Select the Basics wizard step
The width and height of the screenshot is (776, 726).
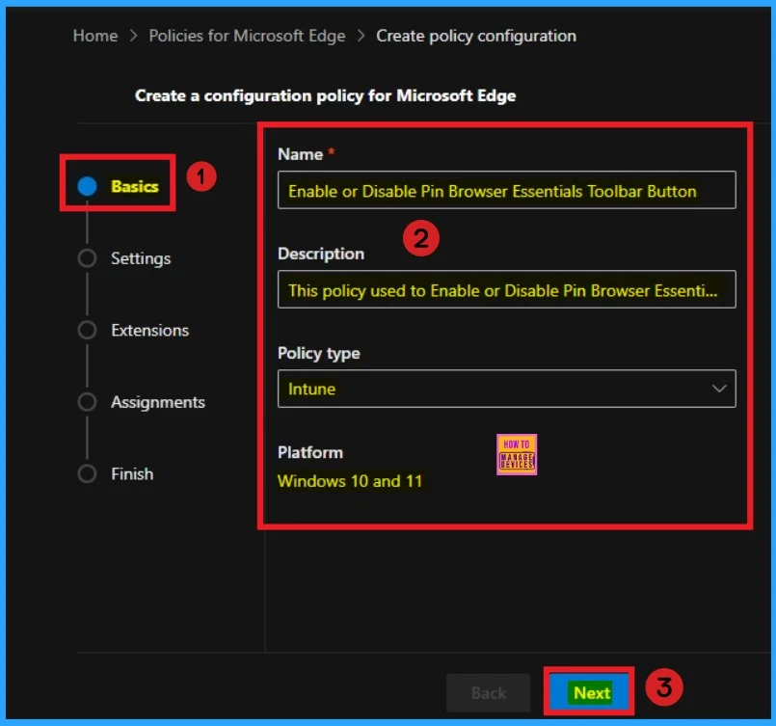[135, 186]
